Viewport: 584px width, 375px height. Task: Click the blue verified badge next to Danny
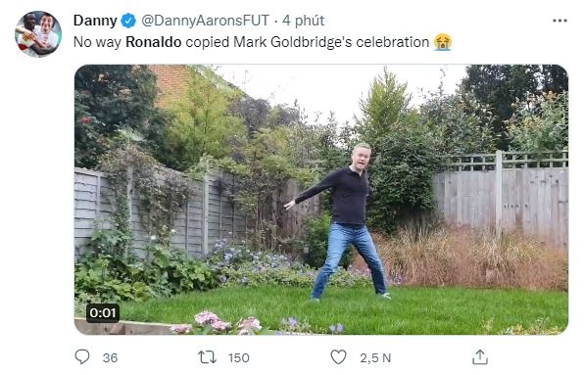(129, 21)
